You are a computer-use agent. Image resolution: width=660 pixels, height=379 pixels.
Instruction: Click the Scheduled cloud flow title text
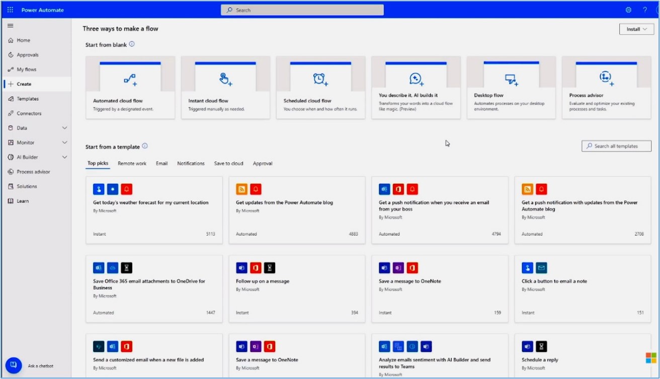[x=307, y=101]
